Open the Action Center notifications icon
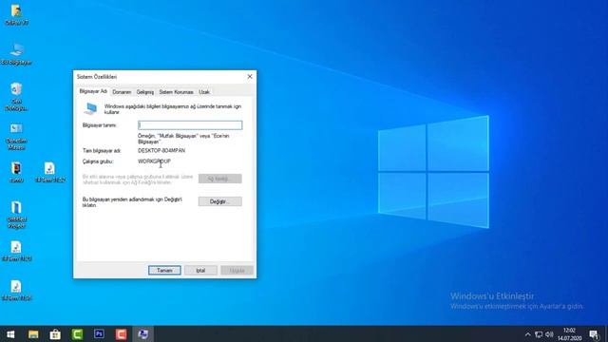Screen dimensions: 608x342 click(594, 334)
